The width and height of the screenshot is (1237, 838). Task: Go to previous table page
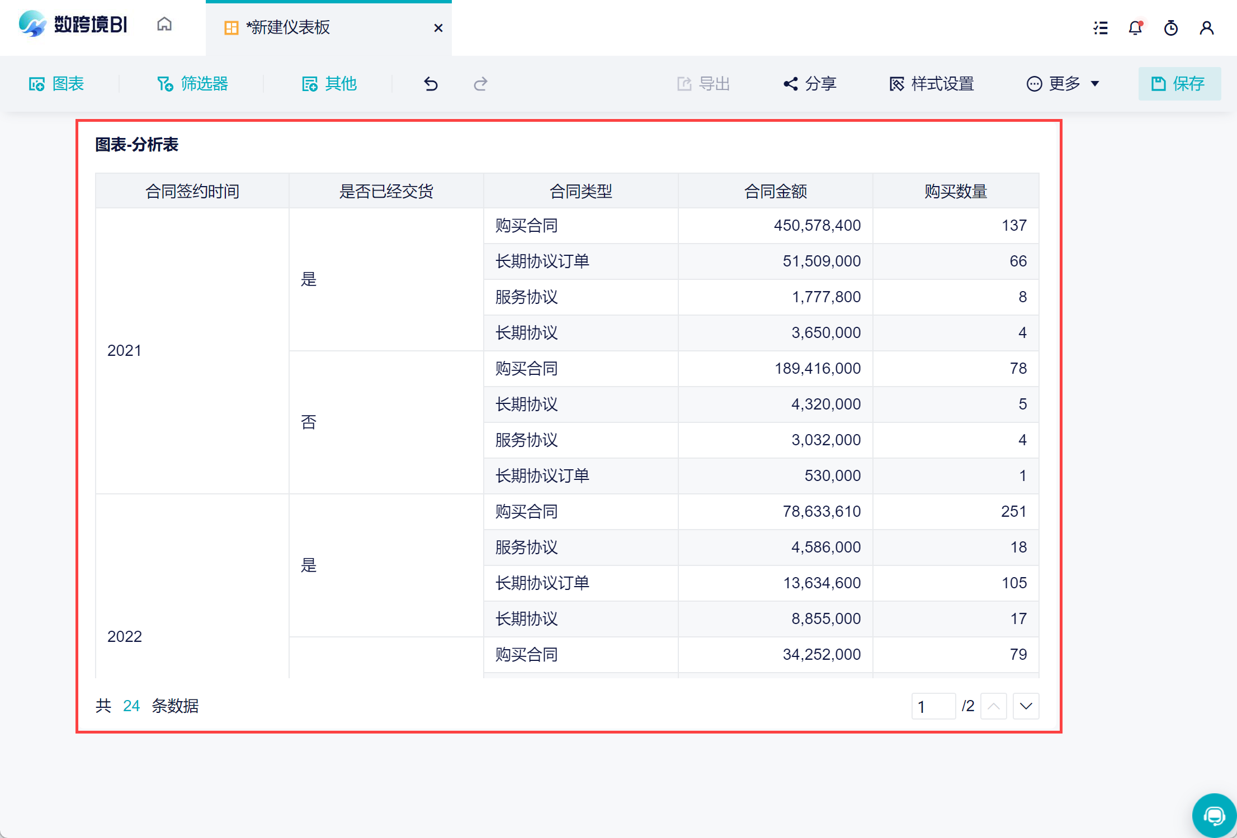tap(993, 706)
